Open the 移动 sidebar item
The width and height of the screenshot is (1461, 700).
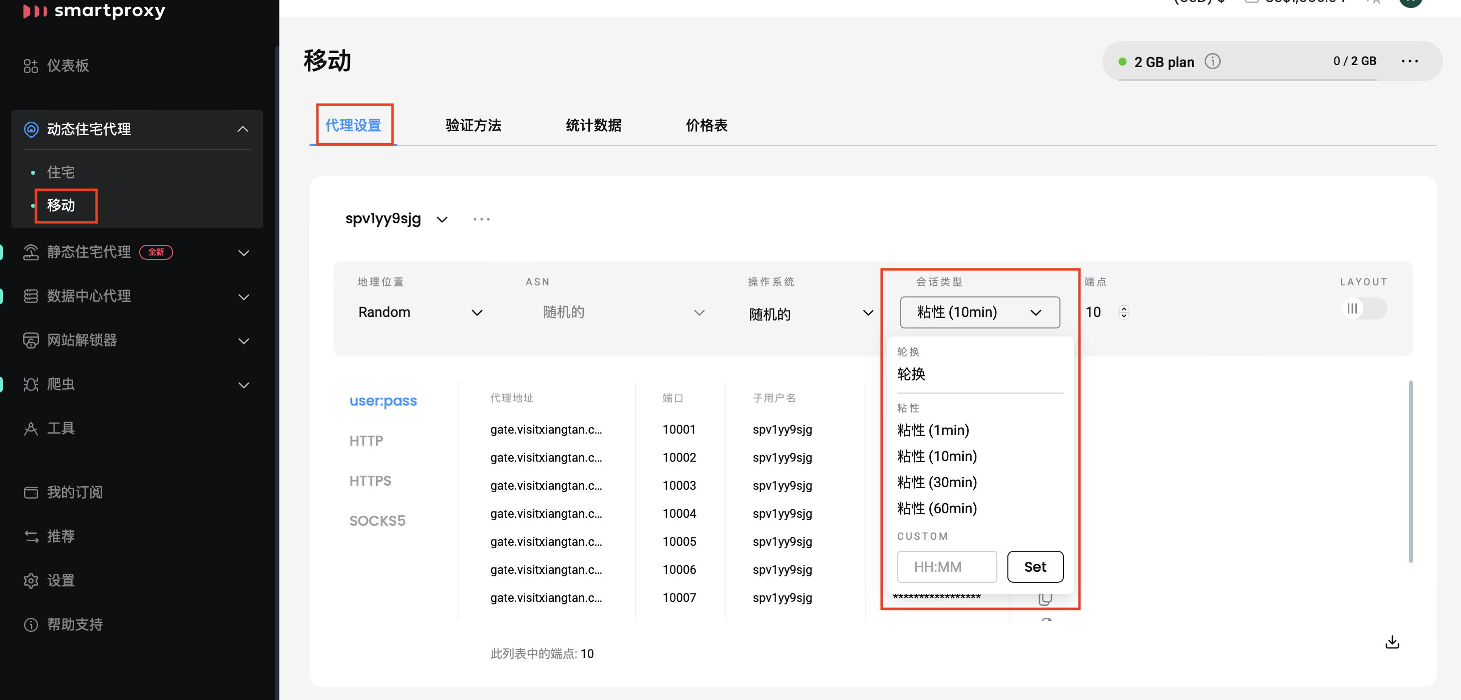coord(61,205)
